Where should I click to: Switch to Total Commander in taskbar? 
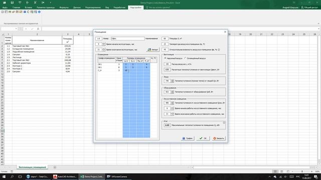pyautogui.click(x=38, y=176)
